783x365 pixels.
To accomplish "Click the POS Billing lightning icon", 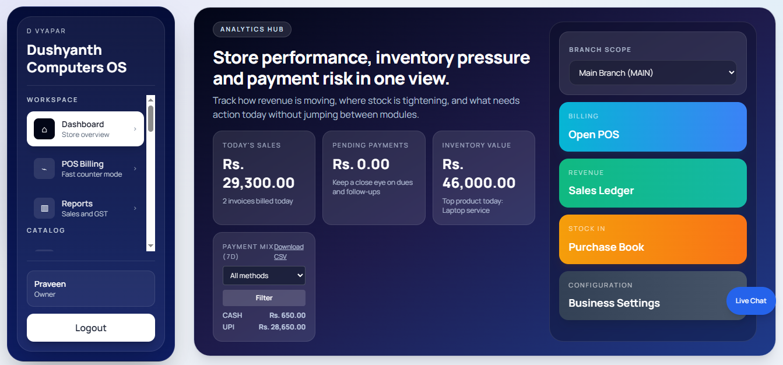I will [x=44, y=169].
